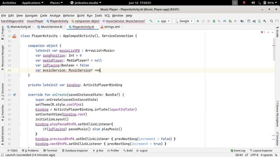Open the File menu
The width and height of the screenshot is (280, 157).
pos(3,16)
